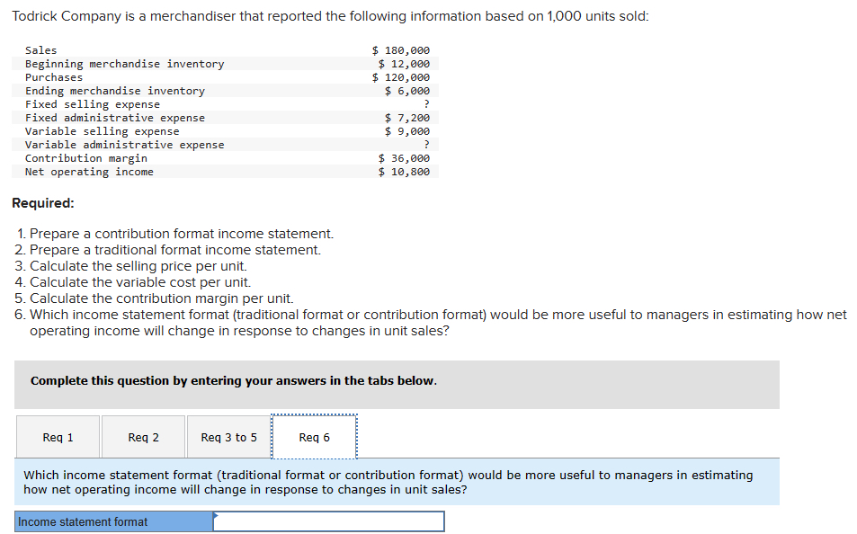Select the Income statement format label cell
The image size is (857, 534).
pyautogui.click(x=112, y=521)
